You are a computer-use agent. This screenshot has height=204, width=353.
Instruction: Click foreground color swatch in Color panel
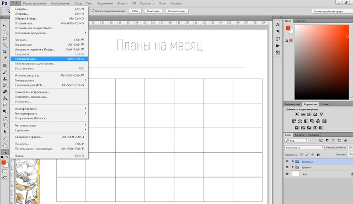click(x=288, y=28)
